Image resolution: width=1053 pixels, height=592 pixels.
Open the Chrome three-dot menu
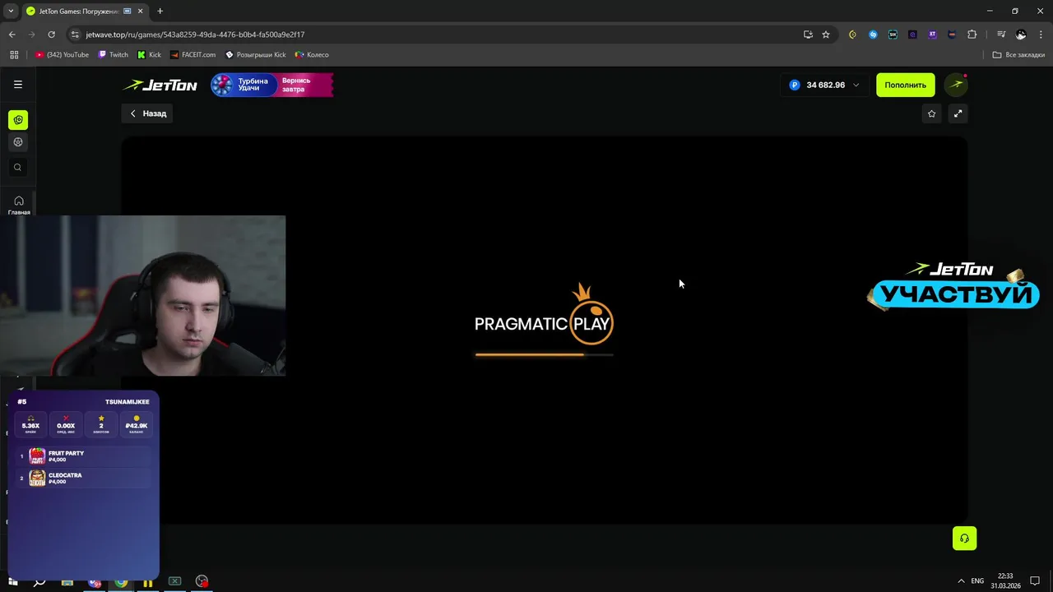(1040, 35)
